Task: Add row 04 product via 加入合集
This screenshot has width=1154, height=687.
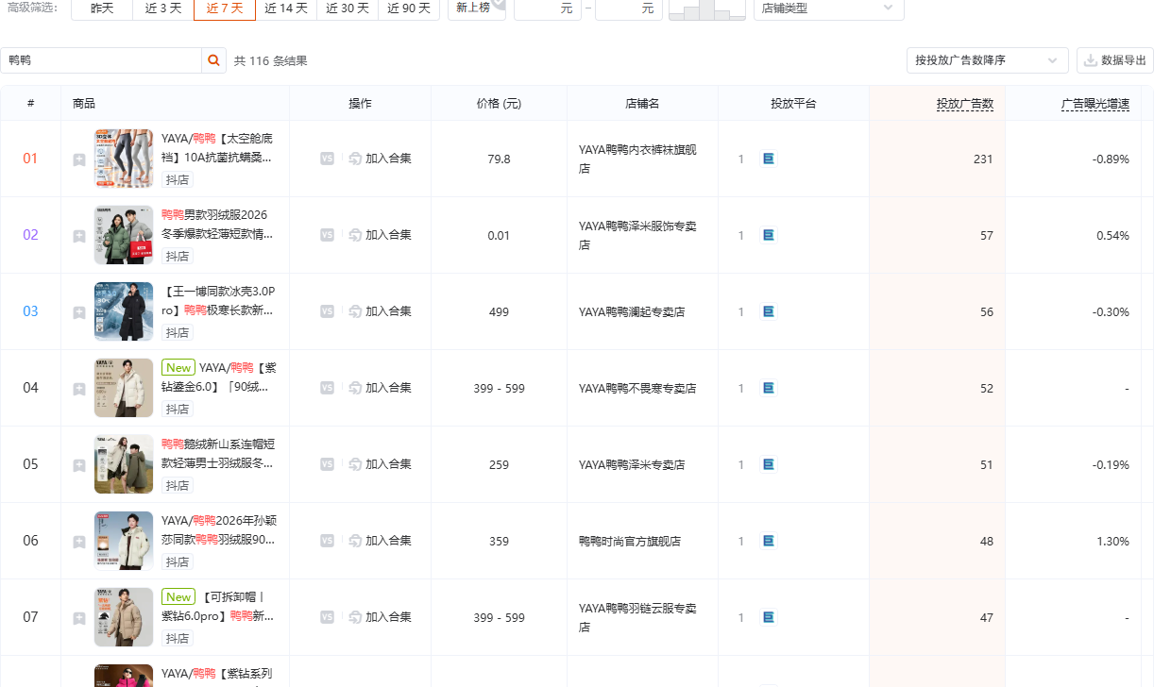Action: [x=380, y=388]
